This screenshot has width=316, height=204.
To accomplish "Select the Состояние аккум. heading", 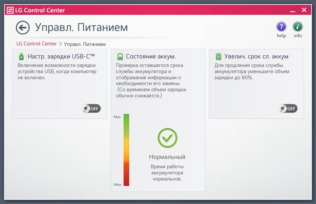I will 151,56.
